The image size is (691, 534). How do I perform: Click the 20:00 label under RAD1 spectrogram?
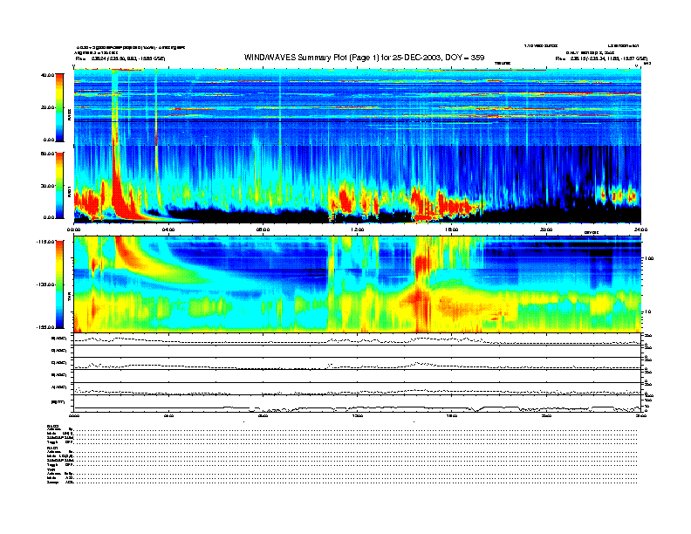pos(546,229)
